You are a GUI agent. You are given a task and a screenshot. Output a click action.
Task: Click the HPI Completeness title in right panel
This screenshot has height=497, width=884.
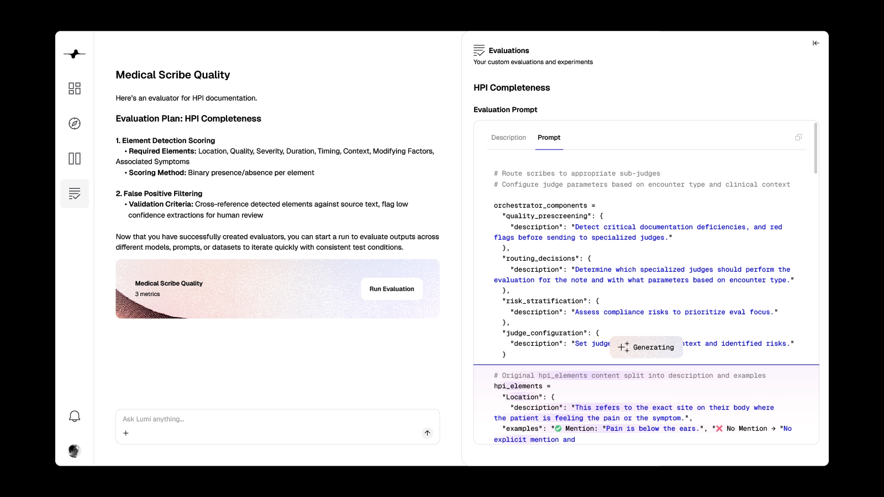click(512, 88)
